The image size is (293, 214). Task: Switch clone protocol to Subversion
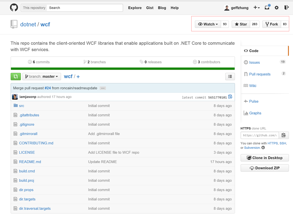pos(252,148)
